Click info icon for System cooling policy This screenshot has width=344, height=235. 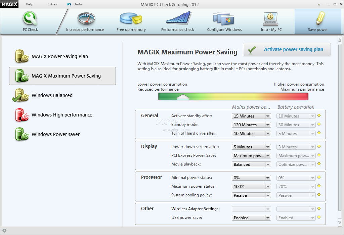click(319, 195)
